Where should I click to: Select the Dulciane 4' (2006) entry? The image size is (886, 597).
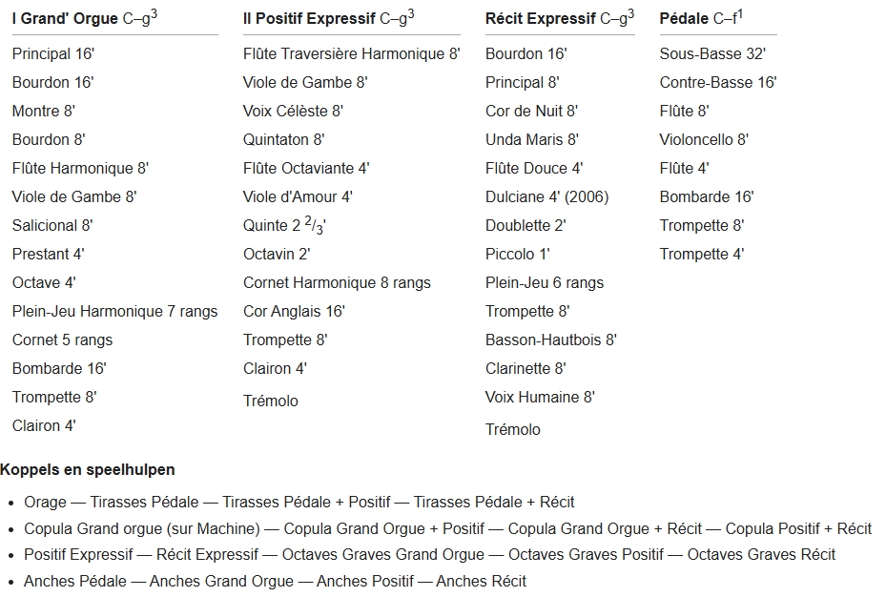(546, 197)
